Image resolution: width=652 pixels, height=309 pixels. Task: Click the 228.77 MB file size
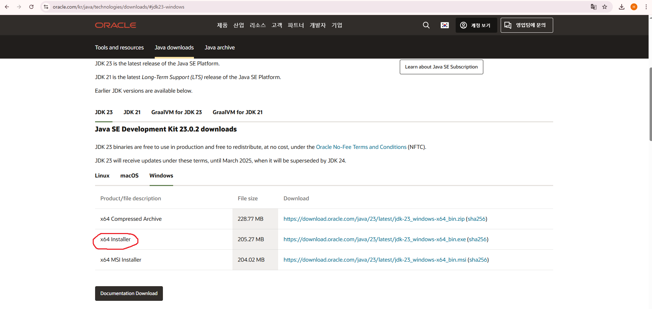pos(251,219)
